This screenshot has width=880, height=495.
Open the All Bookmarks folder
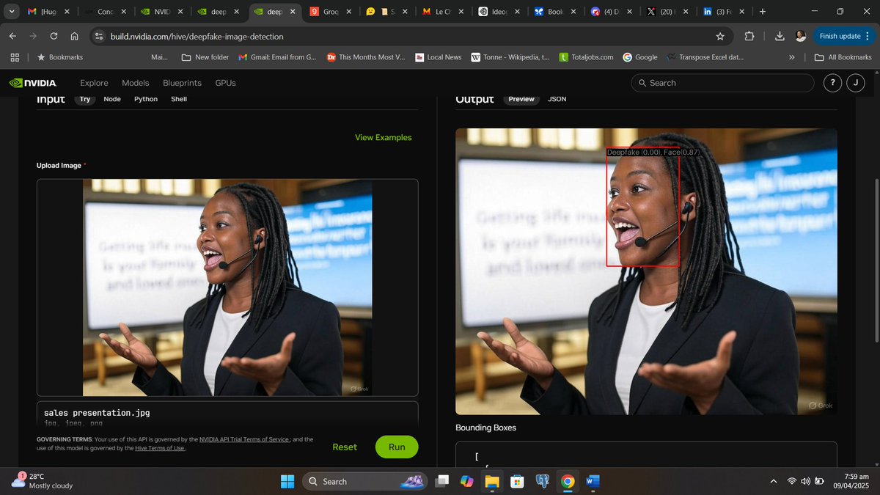(843, 57)
